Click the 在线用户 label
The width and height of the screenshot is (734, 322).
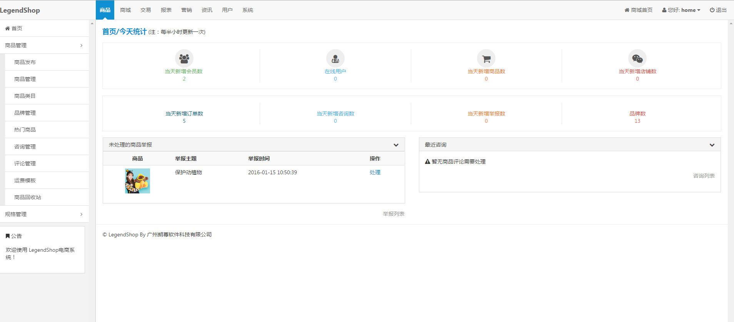335,71
